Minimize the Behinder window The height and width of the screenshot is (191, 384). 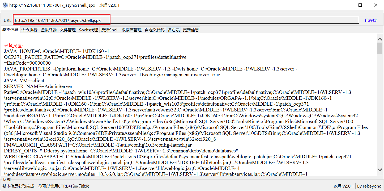point(345,5)
